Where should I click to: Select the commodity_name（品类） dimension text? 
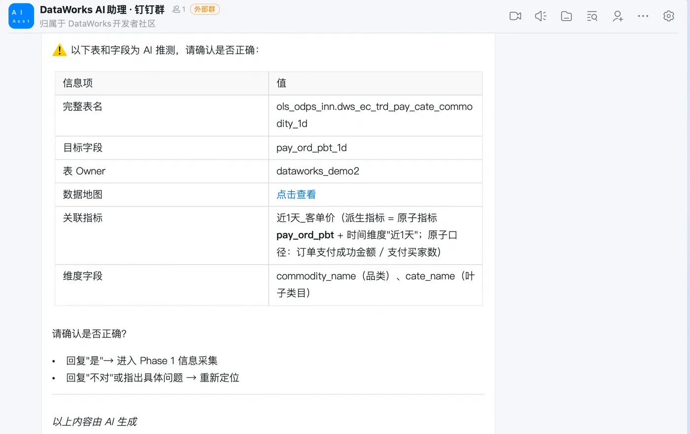coord(333,276)
